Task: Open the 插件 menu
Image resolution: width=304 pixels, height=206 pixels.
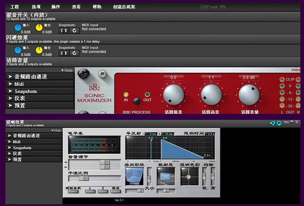Action: coord(56,7)
